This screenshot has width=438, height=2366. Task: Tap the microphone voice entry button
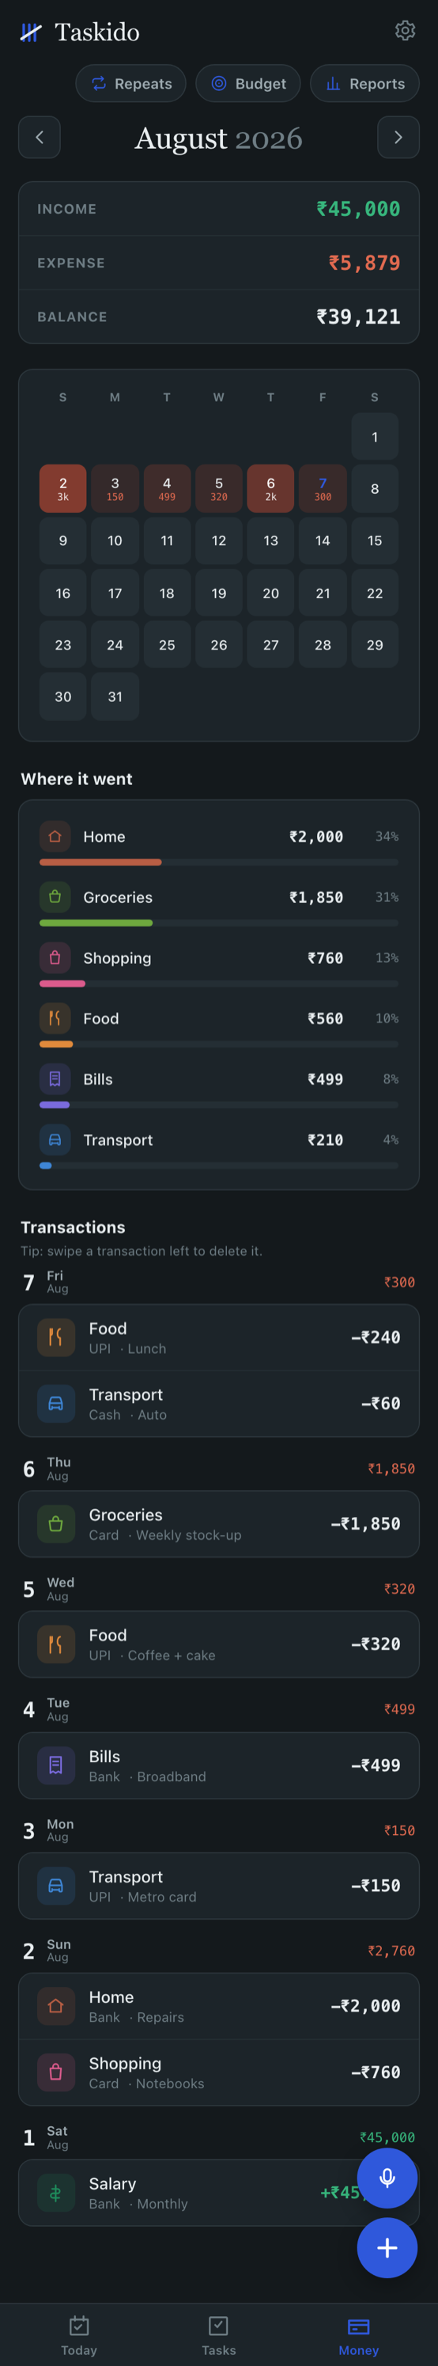point(387,2178)
